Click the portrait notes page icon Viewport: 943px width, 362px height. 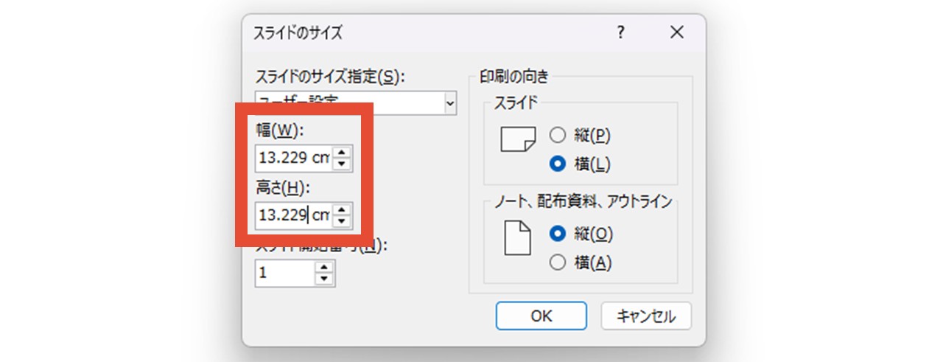point(517,238)
